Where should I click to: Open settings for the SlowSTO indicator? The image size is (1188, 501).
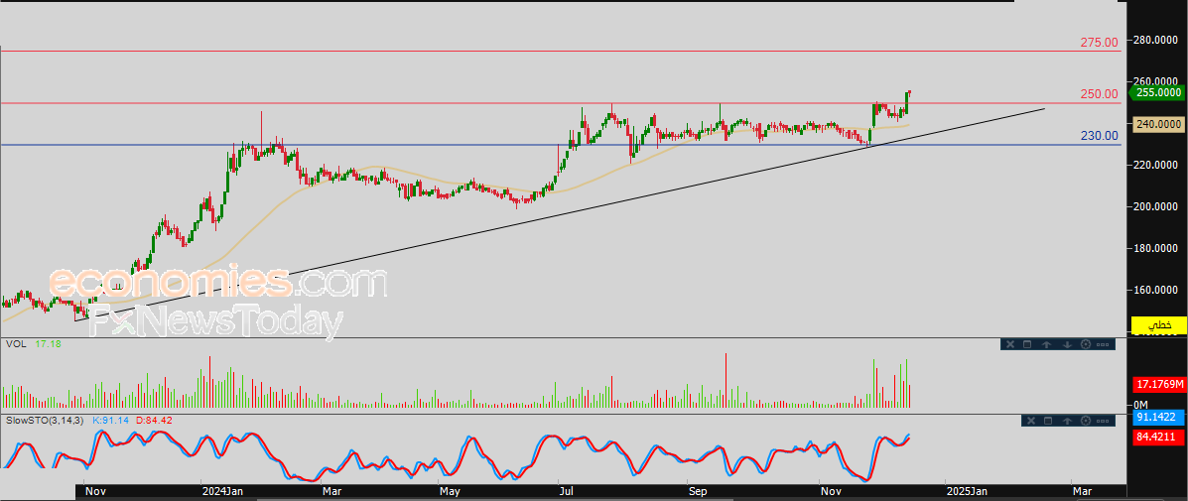pyautogui.click(x=1085, y=420)
